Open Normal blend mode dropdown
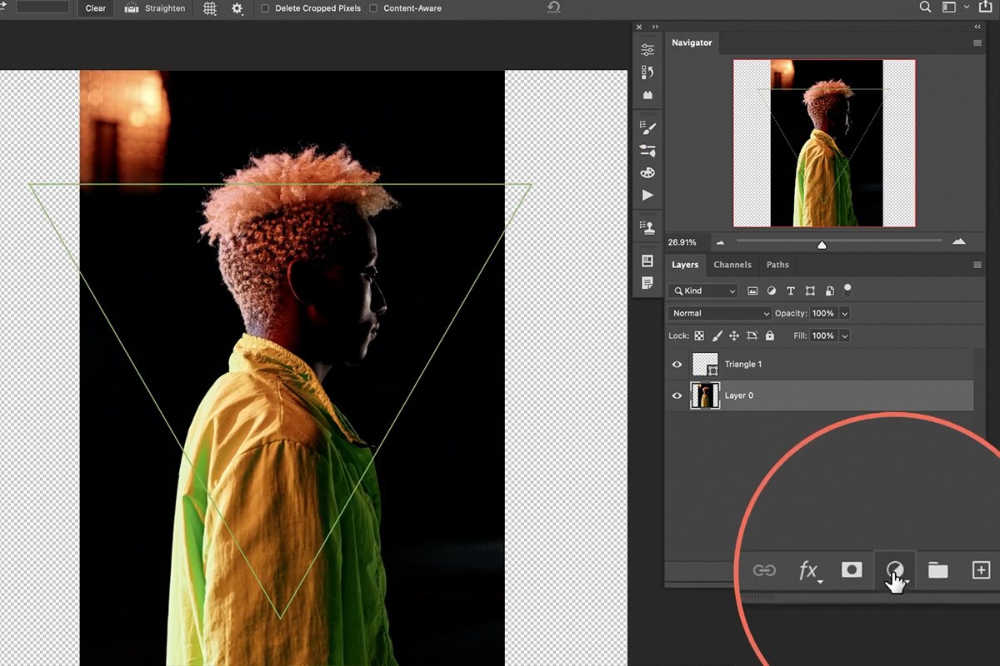The width and height of the screenshot is (1000, 666). tap(720, 313)
